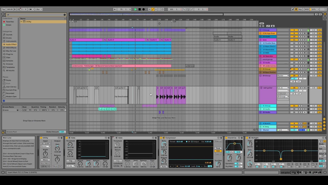Unfold the 29 Group track

click(261, 76)
